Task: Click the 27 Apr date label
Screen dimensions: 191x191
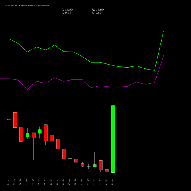Action: 106,182
